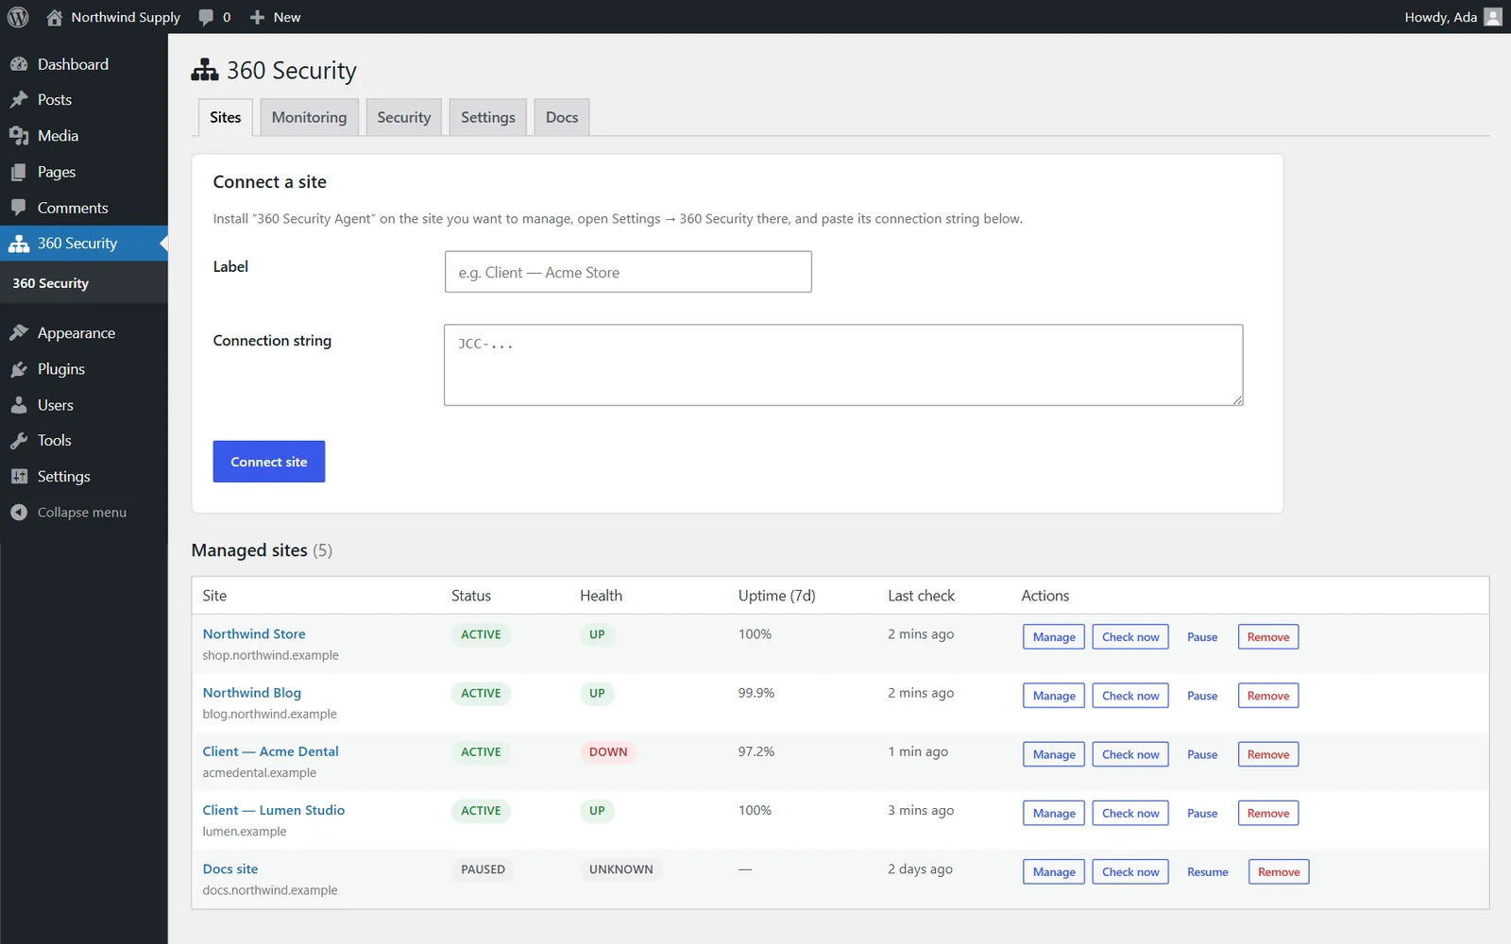The height and width of the screenshot is (944, 1511).
Task: Open the Settings tab of 360 Security
Action: click(487, 117)
